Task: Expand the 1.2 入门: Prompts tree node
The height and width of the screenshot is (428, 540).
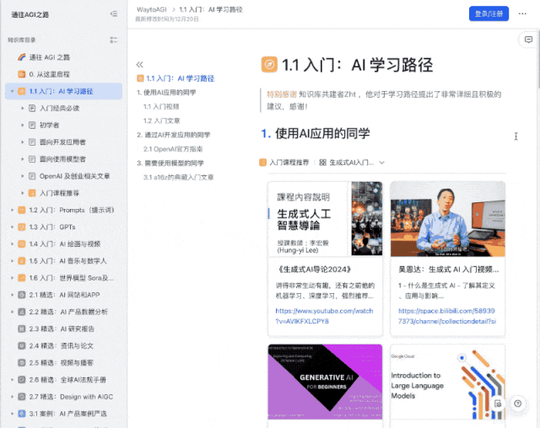Action: point(13,210)
